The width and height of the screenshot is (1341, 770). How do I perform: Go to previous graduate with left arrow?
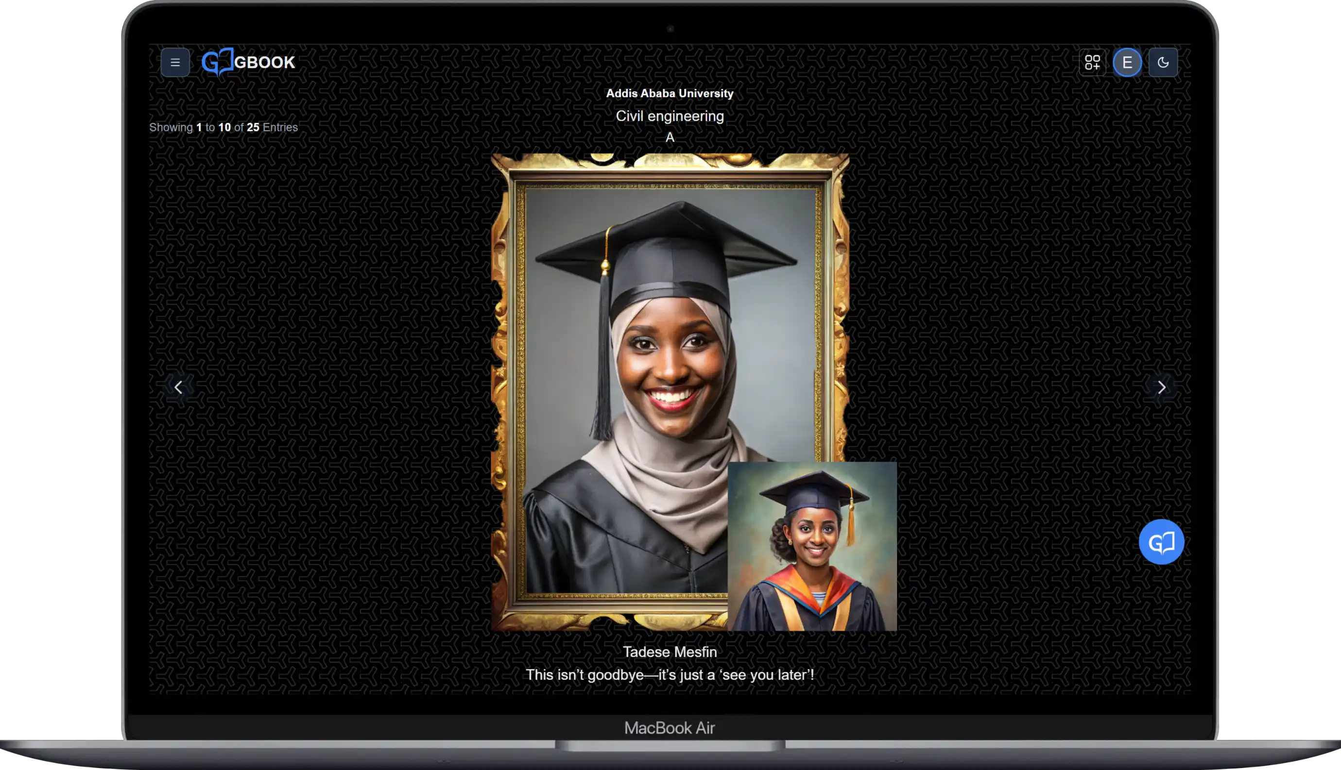[178, 387]
